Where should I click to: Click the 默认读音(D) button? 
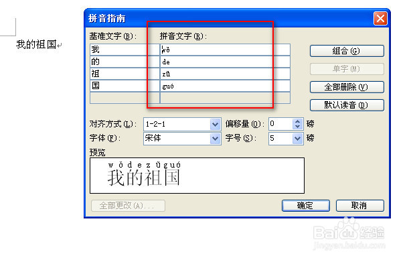point(347,105)
